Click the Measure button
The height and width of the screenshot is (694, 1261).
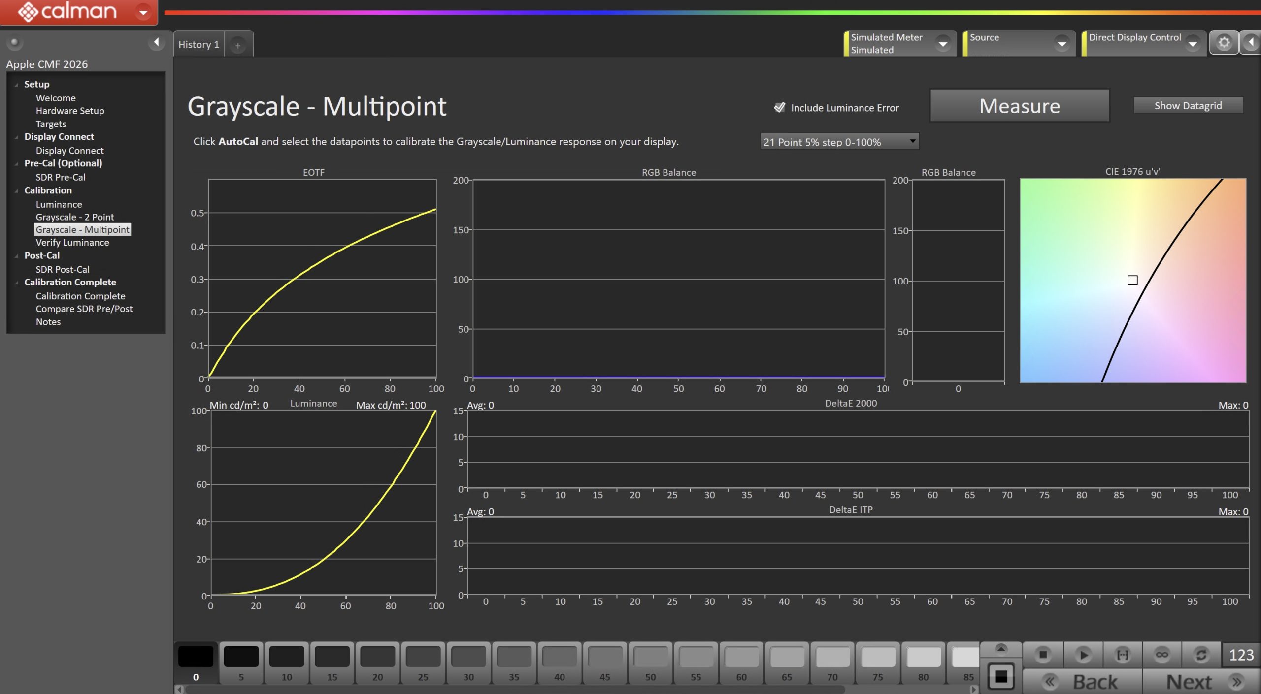1019,106
